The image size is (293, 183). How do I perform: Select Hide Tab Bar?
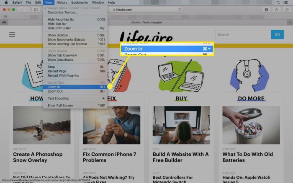75,24
